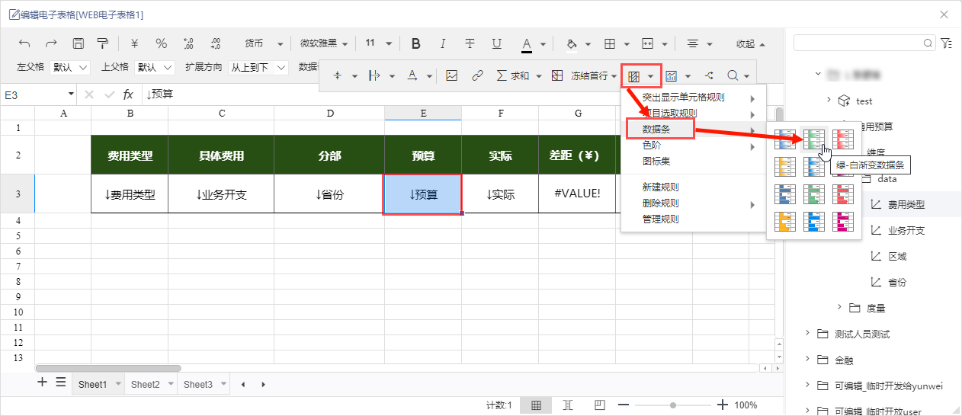Click the insert function fx icon

click(x=128, y=94)
